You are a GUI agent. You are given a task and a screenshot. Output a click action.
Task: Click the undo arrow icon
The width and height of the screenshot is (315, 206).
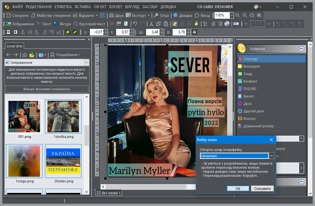coord(135,24)
